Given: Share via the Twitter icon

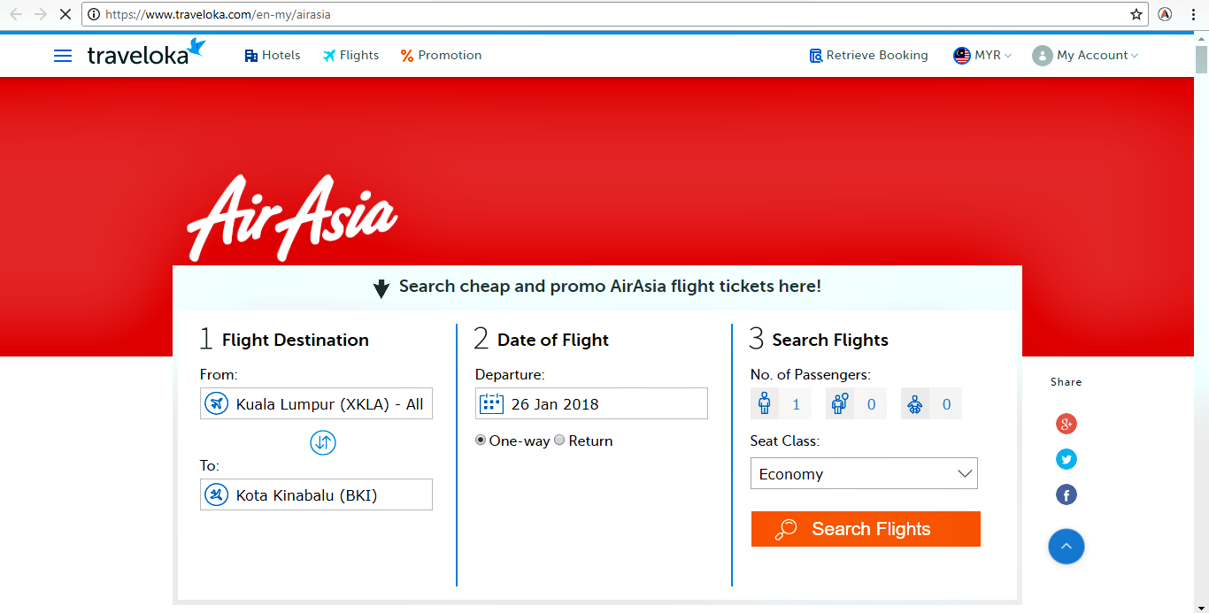Looking at the screenshot, I should tap(1066, 459).
